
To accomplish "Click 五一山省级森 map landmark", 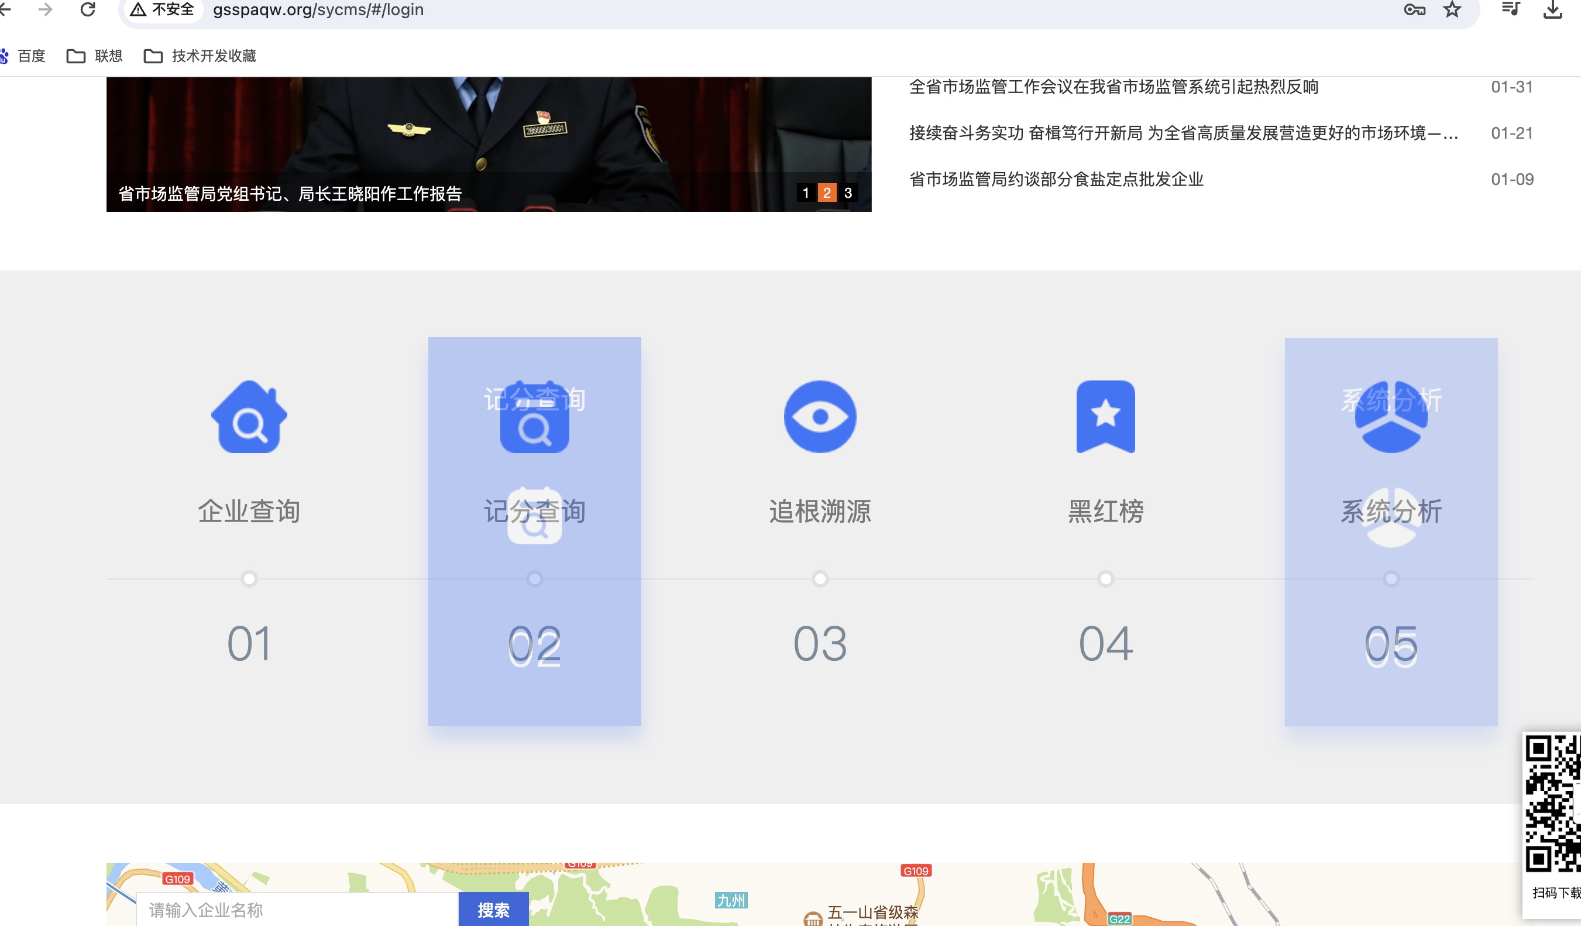I will click(x=872, y=912).
